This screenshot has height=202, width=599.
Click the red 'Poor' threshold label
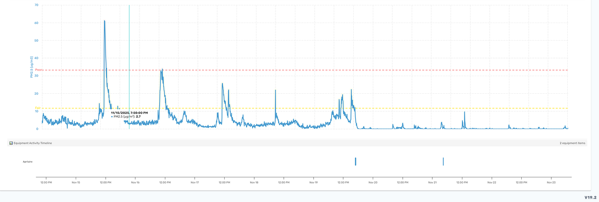click(x=39, y=70)
